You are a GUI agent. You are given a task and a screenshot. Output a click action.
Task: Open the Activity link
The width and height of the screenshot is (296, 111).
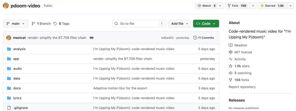click(x=237, y=59)
